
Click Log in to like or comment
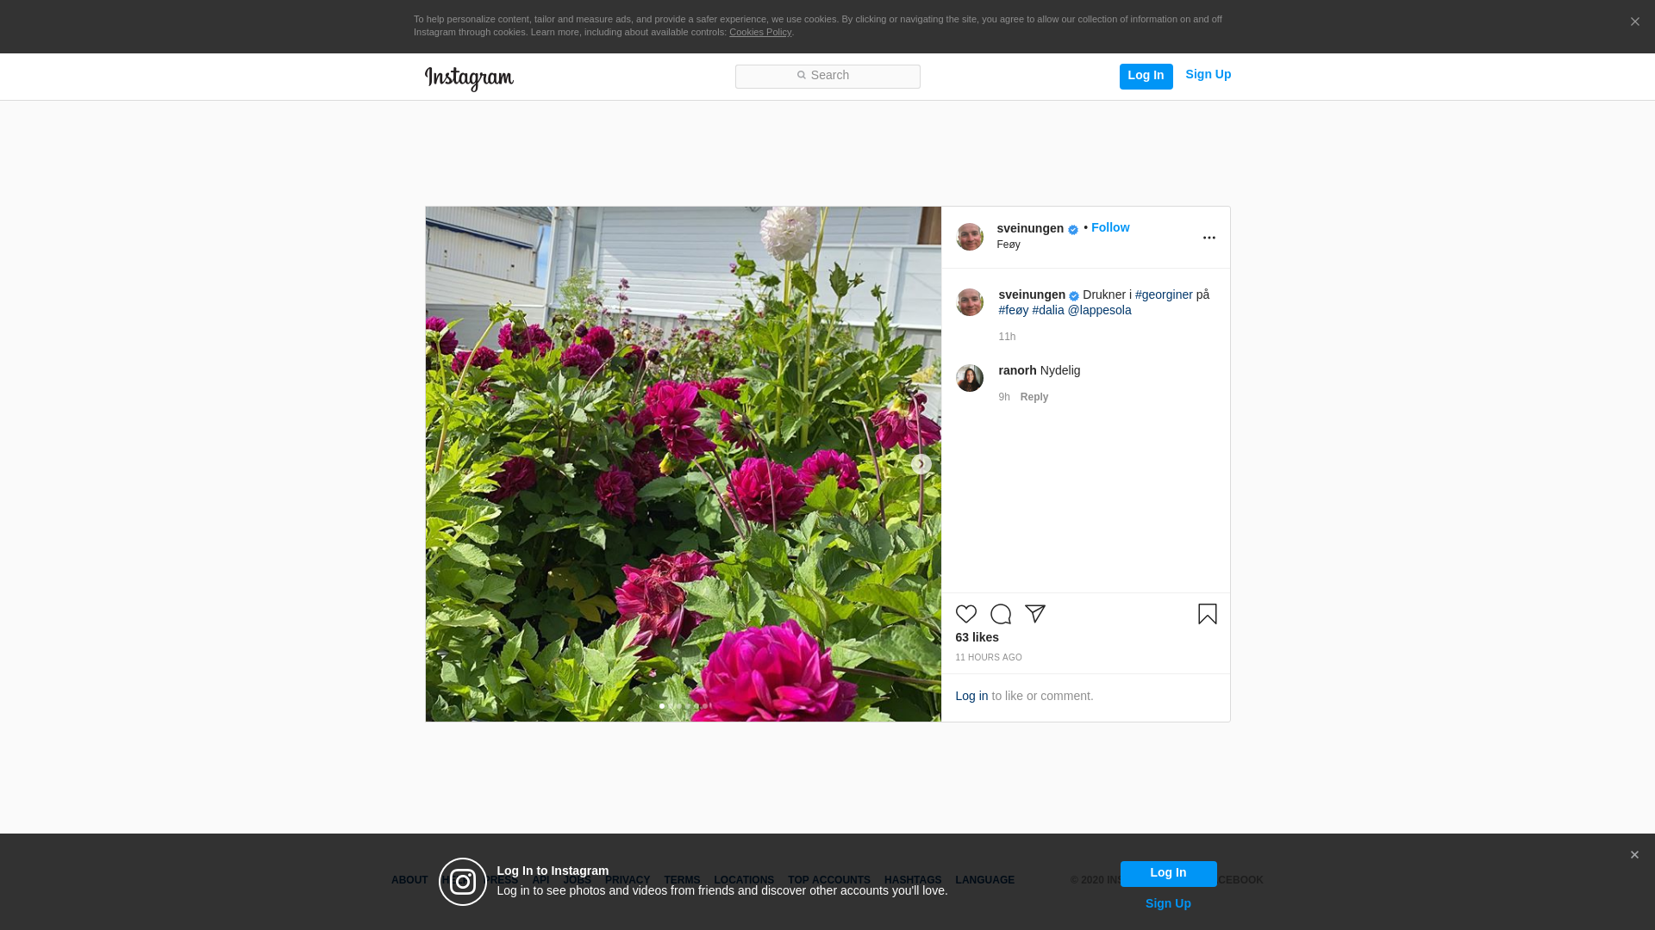tap(971, 696)
